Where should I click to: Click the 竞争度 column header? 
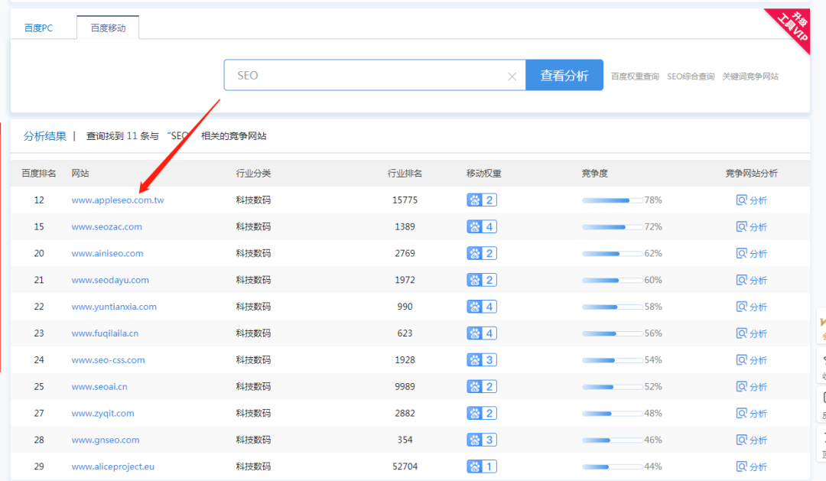pos(595,174)
